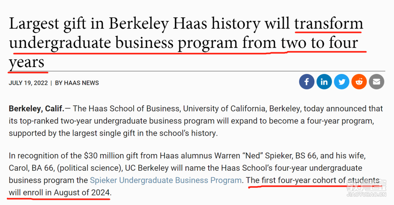Share the article on Facebook
This screenshot has width=394, height=205.
(x=306, y=82)
